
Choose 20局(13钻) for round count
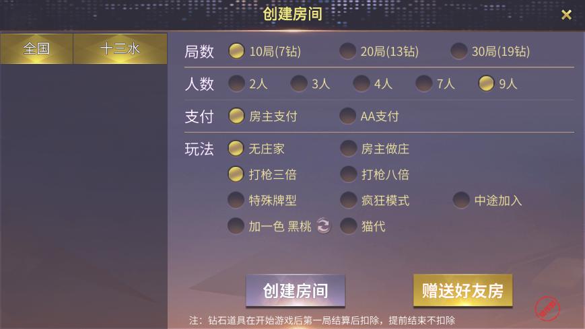coord(348,51)
